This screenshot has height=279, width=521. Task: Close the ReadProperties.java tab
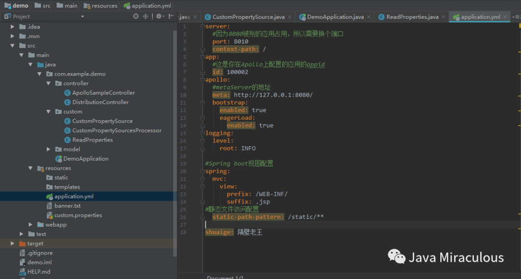[443, 17]
